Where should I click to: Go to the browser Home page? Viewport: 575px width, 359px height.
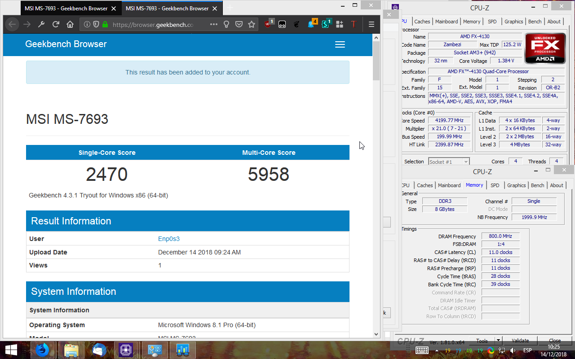click(70, 24)
